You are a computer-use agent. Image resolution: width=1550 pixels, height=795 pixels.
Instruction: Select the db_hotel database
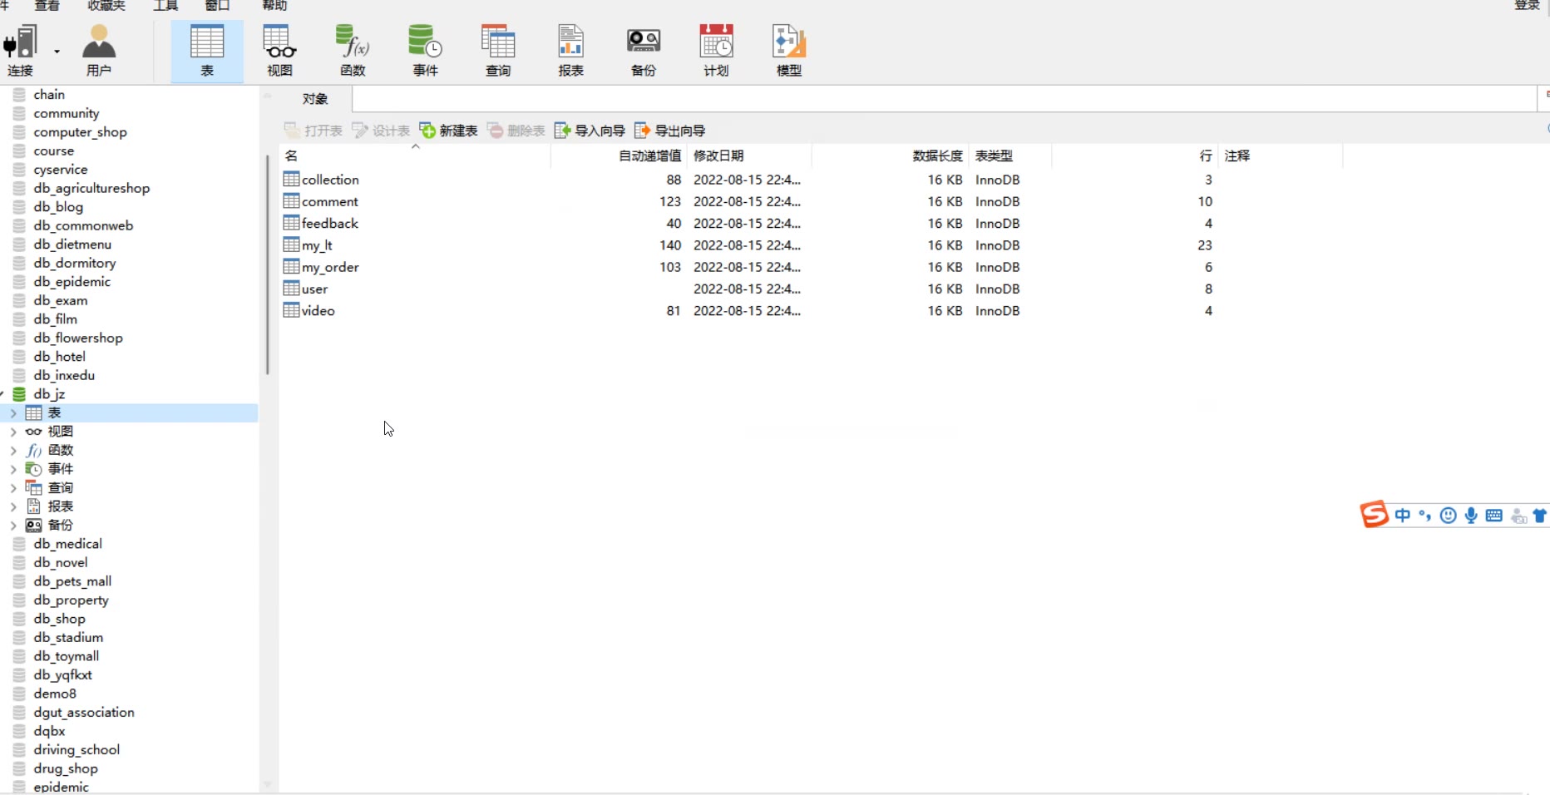[x=59, y=357]
